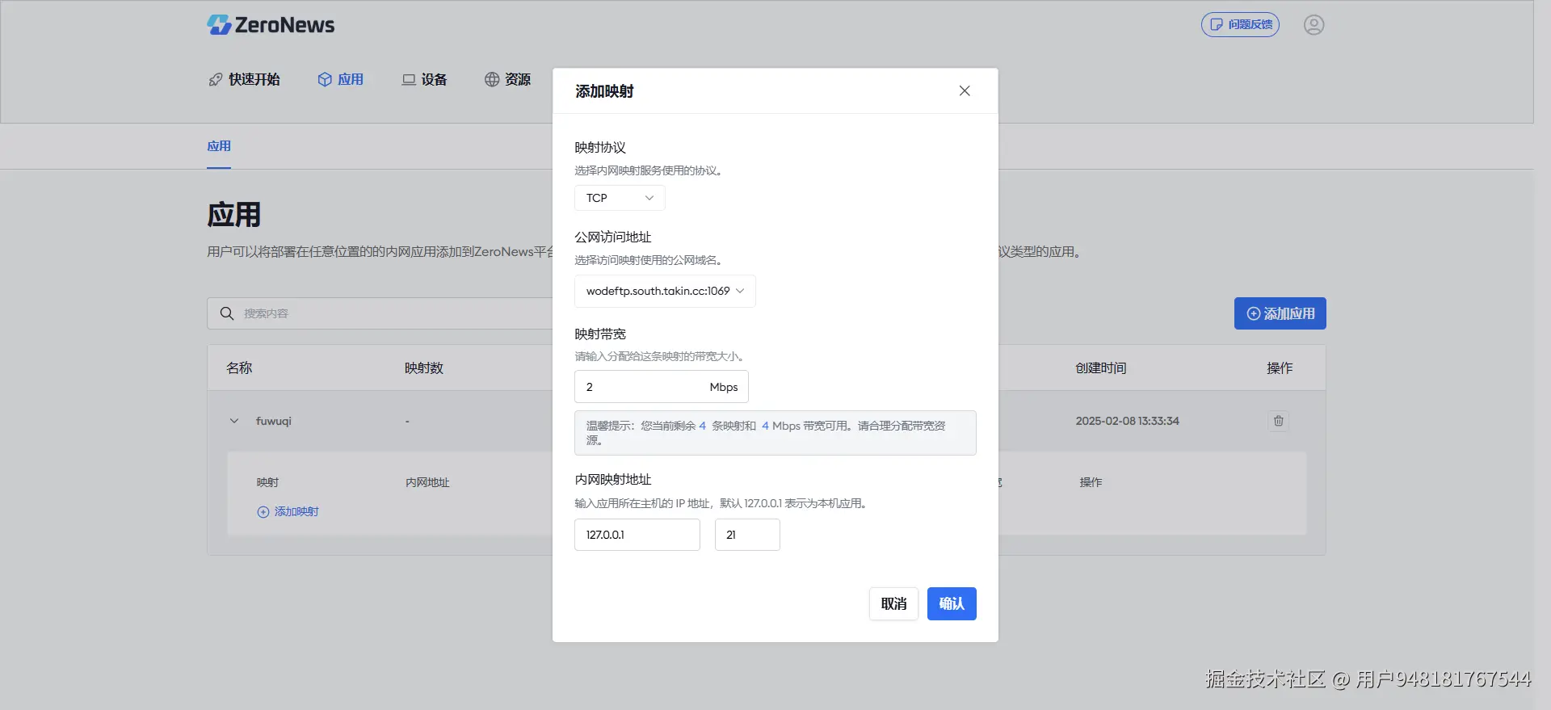Viewport: 1551px width, 710px height.
Task: Click the 温馨提示 bandwidth hint box
Action: click(775, 433)
